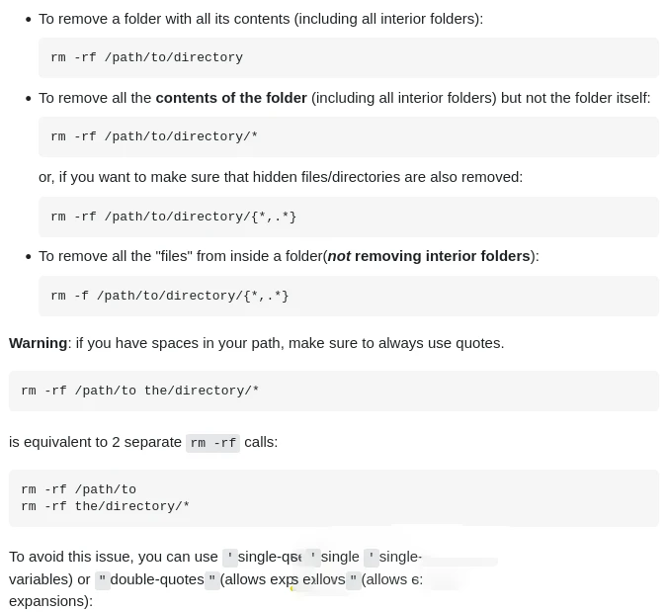
Task: Click the 'rm -rf /path/to the/directory/*' code line
Action: click(139, 391)
